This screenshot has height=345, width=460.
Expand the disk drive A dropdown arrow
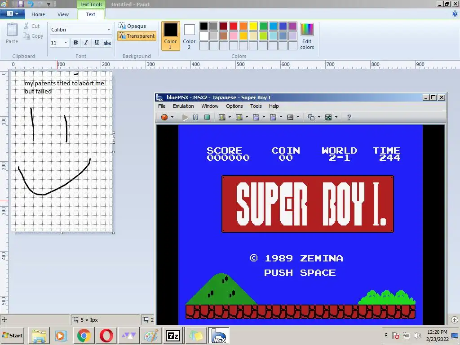[264, 117]
